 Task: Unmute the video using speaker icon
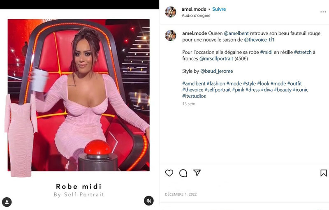coord(149,201)
